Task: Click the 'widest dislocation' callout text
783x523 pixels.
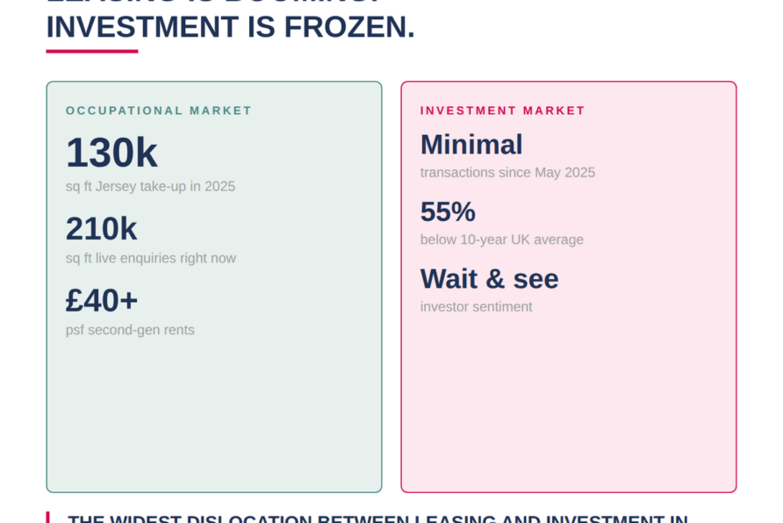Action: pos(377,518)
